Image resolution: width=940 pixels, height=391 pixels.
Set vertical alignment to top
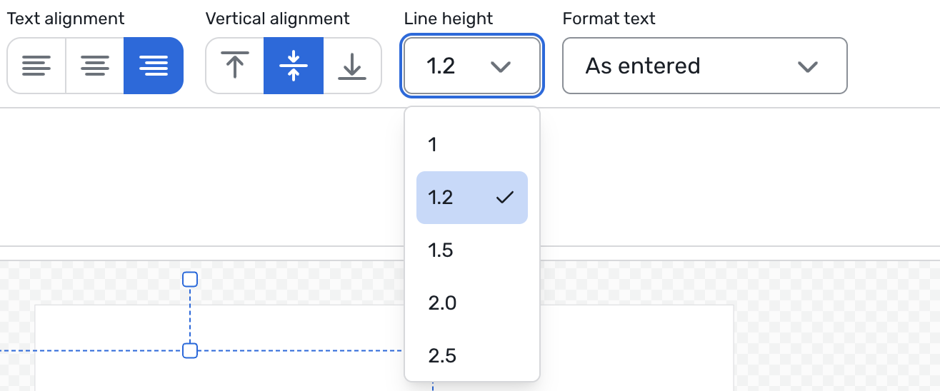235,66
